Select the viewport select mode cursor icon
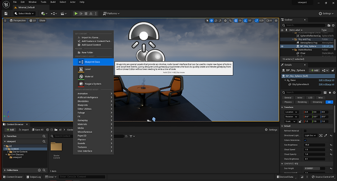Viewport: 337px width, 181px height. coord(207,21)
